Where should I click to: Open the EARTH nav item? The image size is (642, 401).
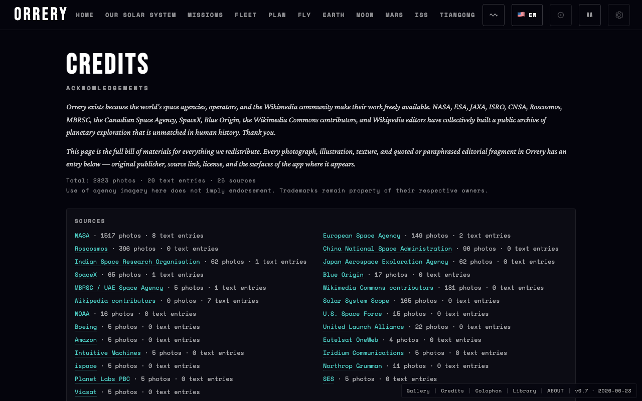coord(334,15)
